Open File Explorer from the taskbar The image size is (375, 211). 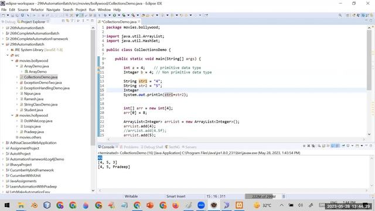pyautogui.click(x=21, y=205)
